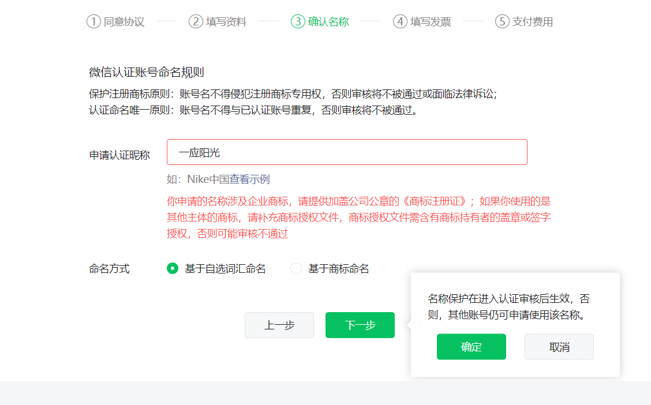
Task: Click the 微信认证账号命名规则 heading
Action: pos(147,72)
